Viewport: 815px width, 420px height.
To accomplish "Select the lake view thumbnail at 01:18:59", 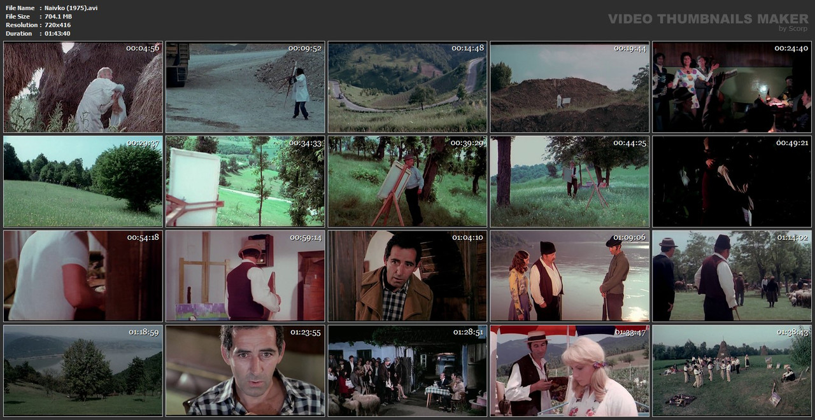I will pyautogui.click(x=83, y=371).
